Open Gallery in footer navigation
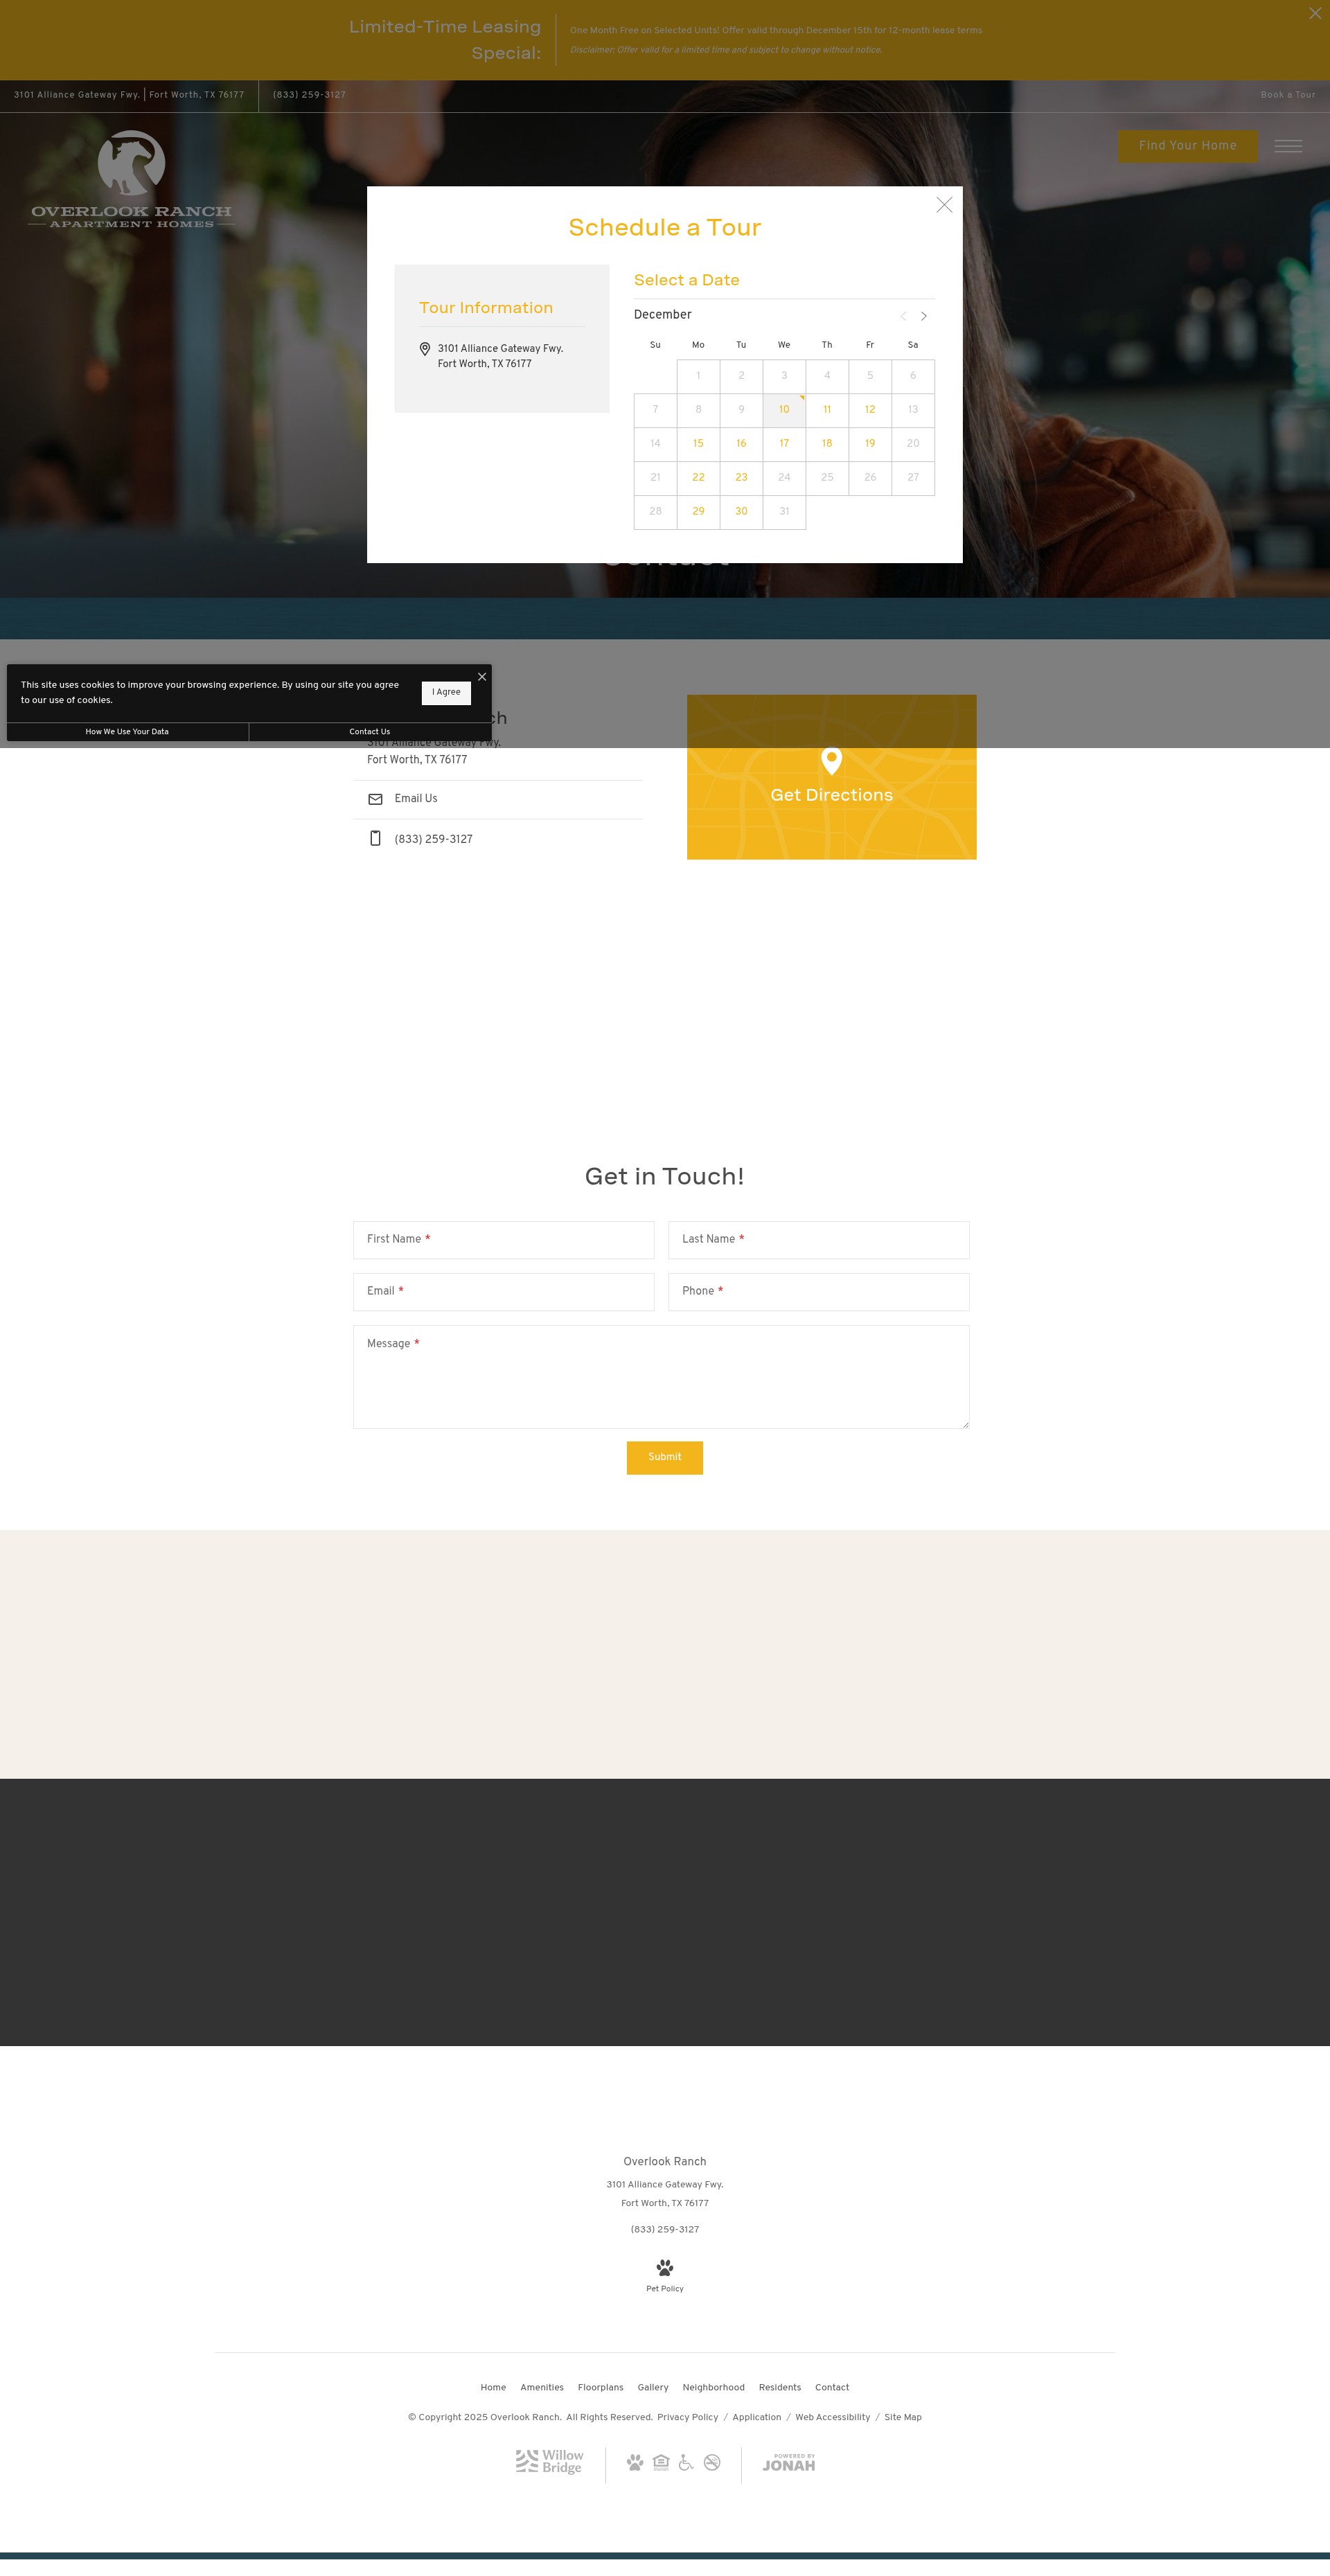The image size is (1330, 2576). click(x=653, y=2387)
